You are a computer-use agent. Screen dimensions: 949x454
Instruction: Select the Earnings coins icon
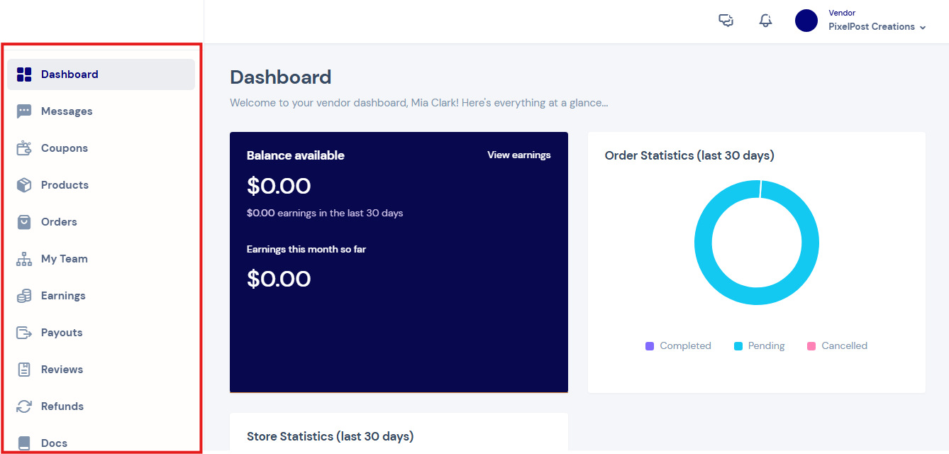tap(24, 296)
